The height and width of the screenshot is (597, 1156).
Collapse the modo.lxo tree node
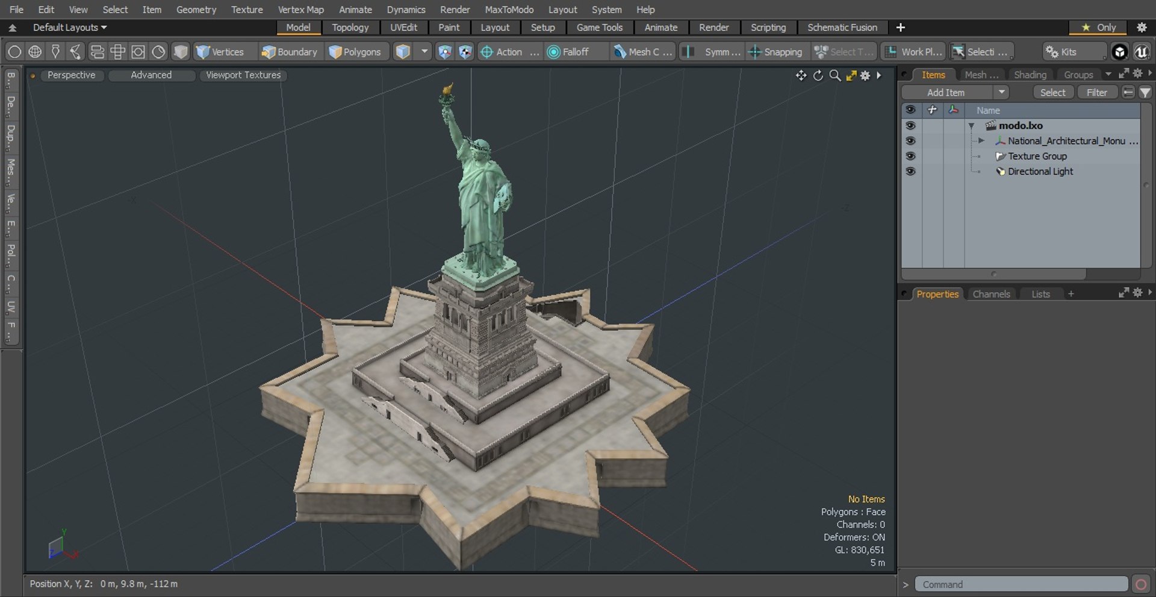tap(971, 126)
